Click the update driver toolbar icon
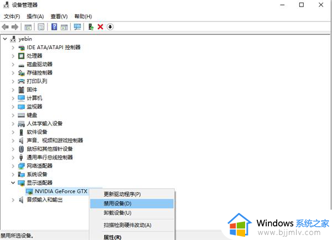This screenshot has height=240, width=332. pos(91,27)
